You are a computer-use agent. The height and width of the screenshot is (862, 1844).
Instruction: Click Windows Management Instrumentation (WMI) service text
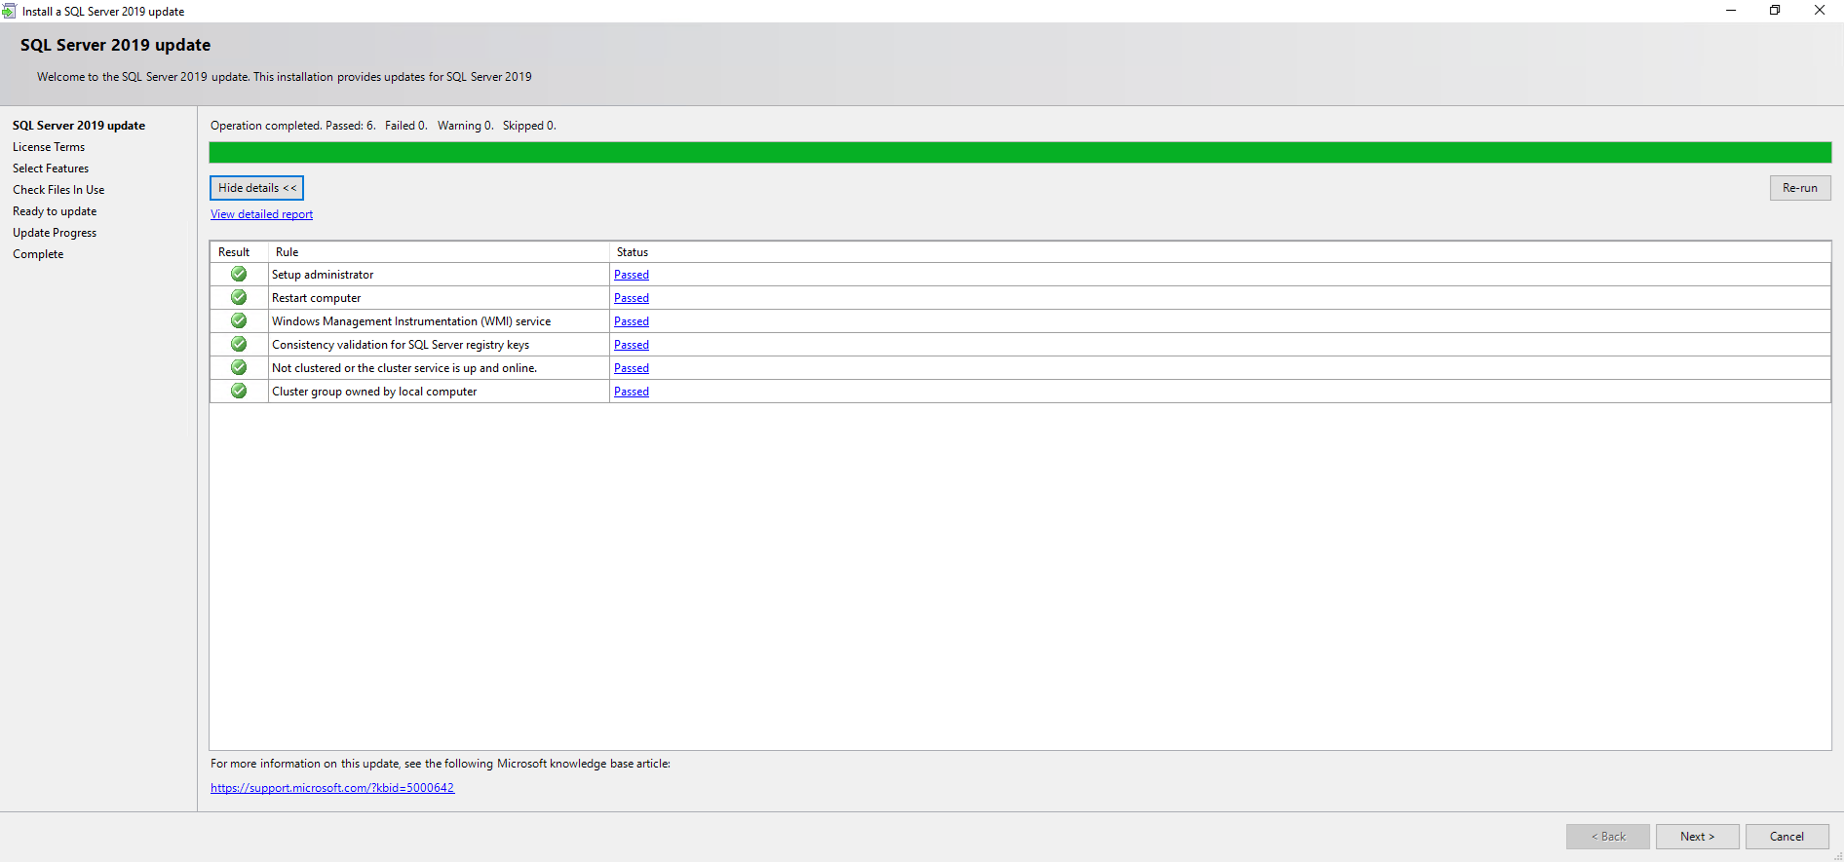point(411,321)
